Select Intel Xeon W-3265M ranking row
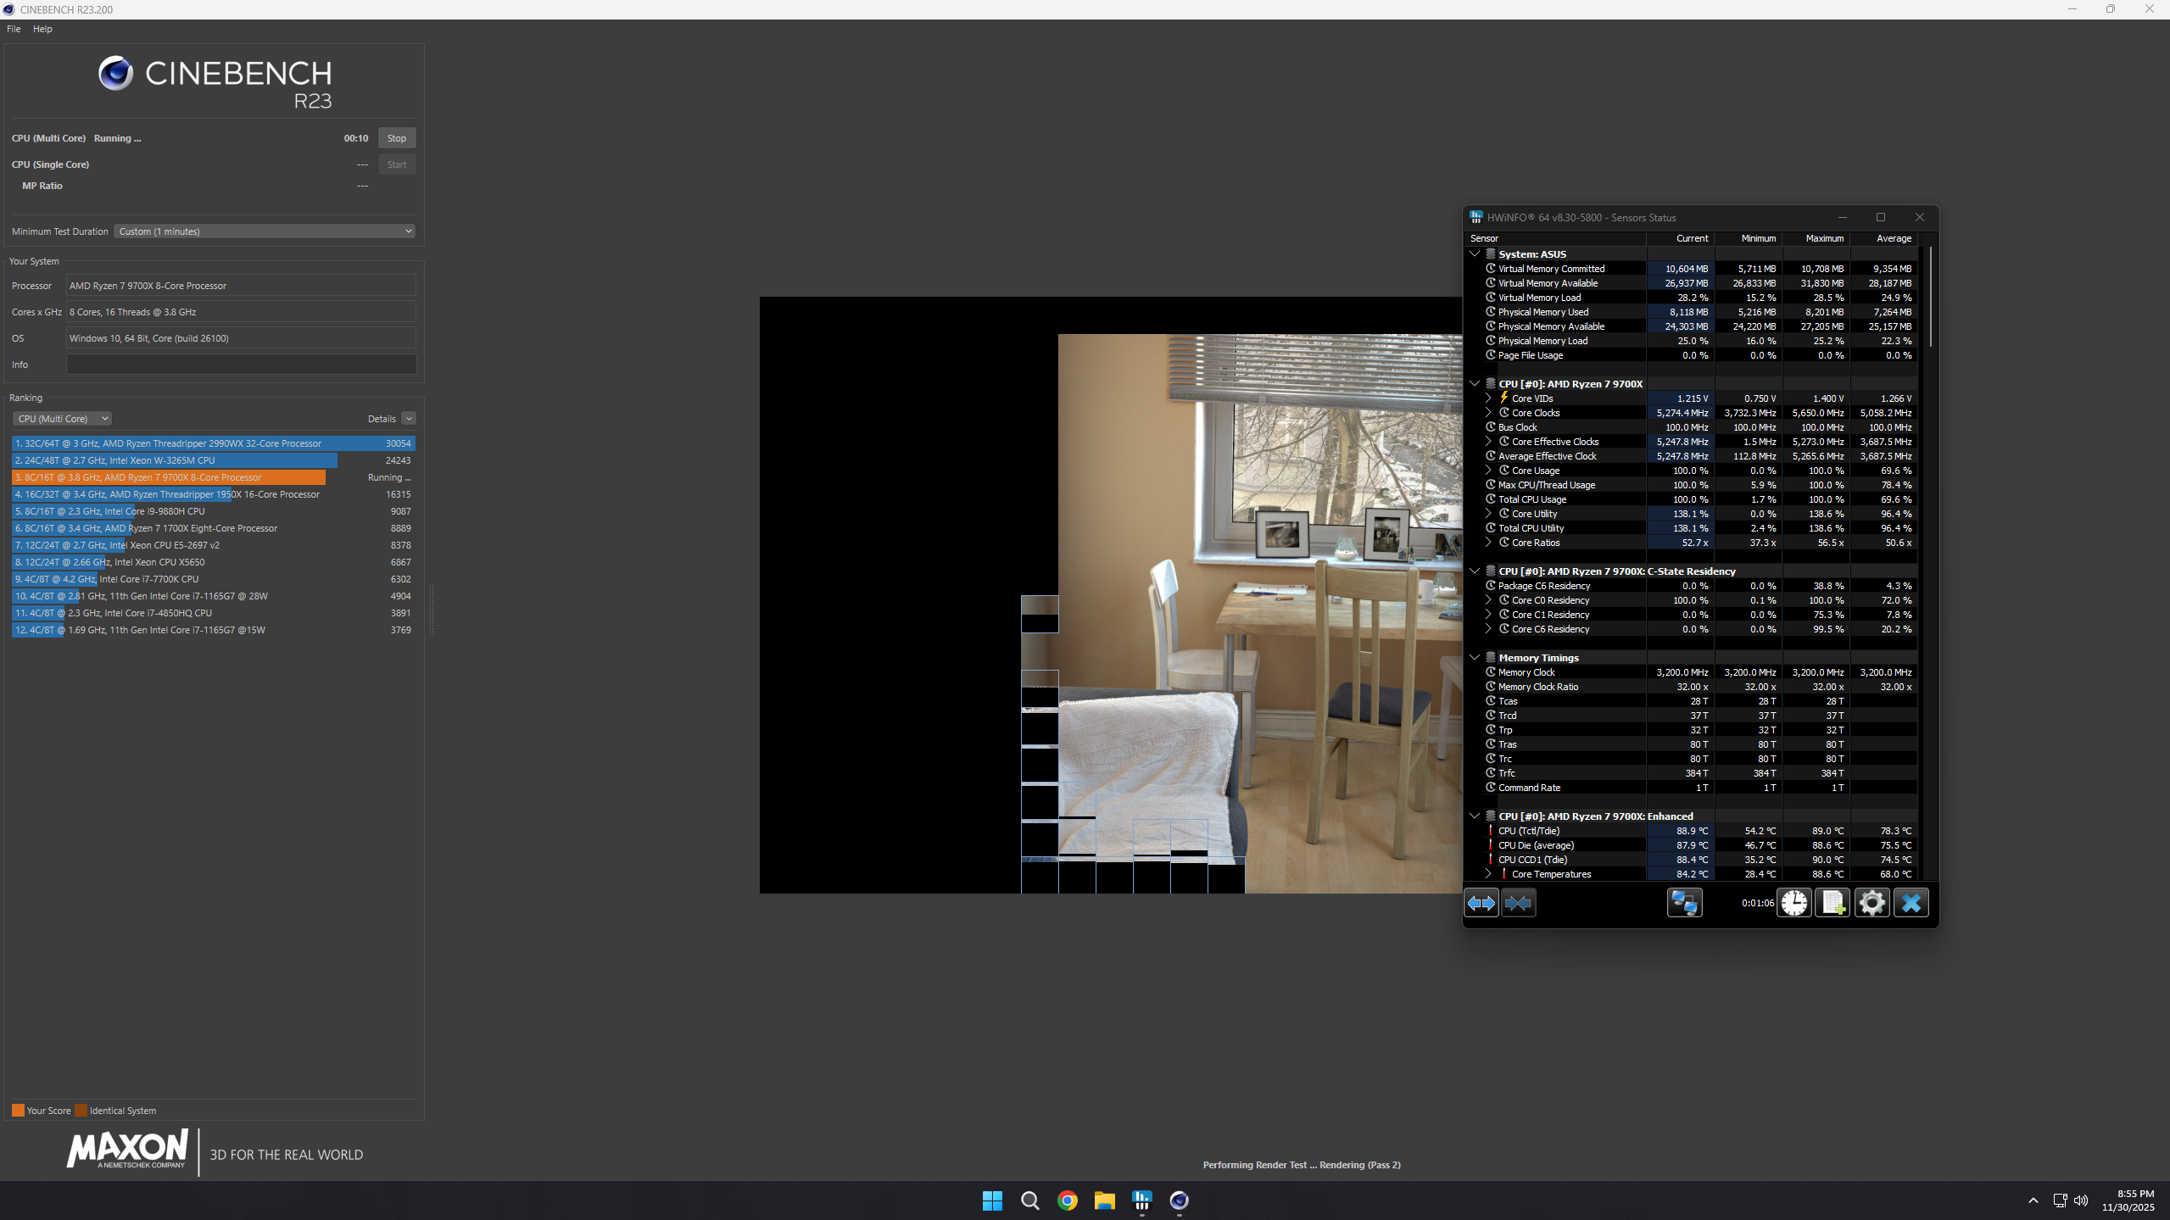This screenshot has width=2170, height=1220. [x=213, y=460]
